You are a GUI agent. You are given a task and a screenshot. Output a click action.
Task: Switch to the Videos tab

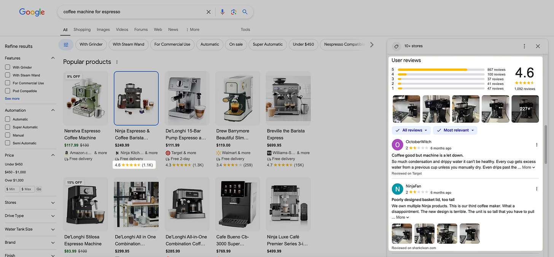[x=122, y=30]
